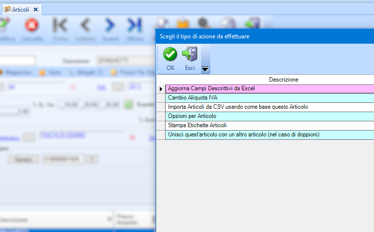This screenshot has height=232, width=374.
Task: Click the Genera button in background form
Action: (x=24, y=159)
